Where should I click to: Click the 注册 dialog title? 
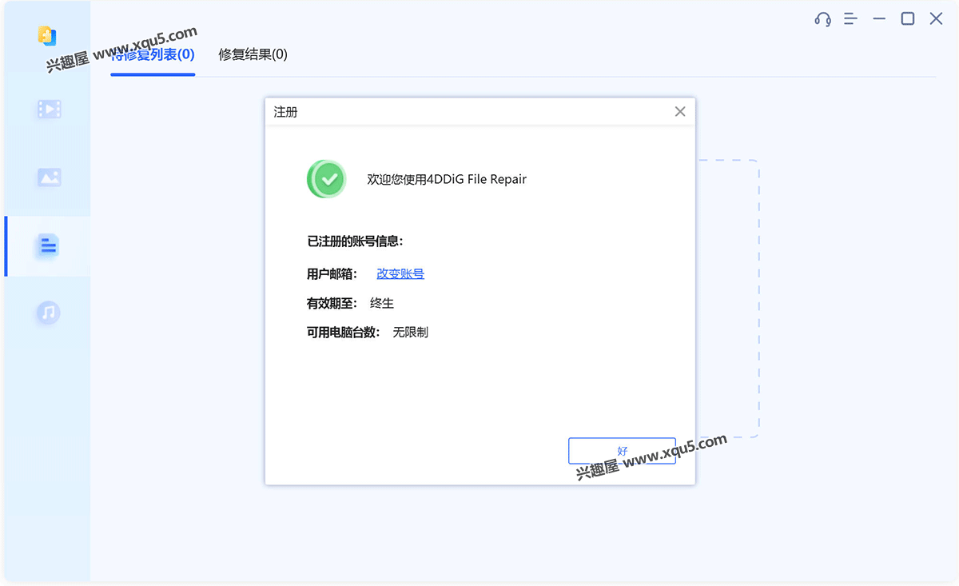pos(285,112)
